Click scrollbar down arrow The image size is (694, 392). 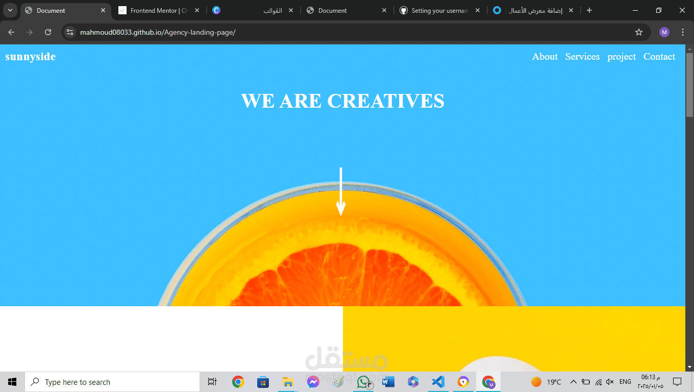(689, 367)
